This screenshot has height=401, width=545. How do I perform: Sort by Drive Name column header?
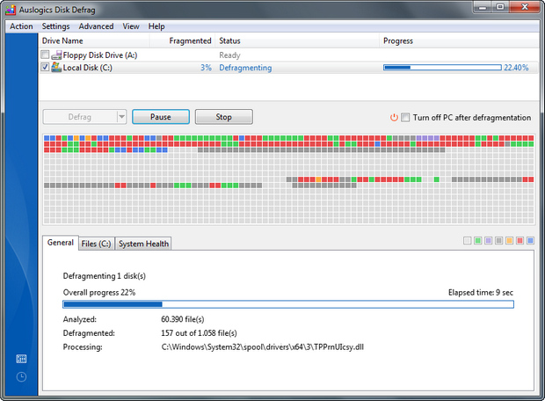click(x=94, y=41)
